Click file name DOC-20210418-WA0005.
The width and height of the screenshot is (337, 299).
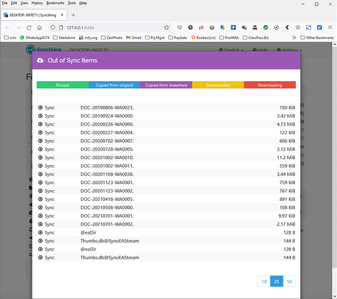tap(107, 199)
